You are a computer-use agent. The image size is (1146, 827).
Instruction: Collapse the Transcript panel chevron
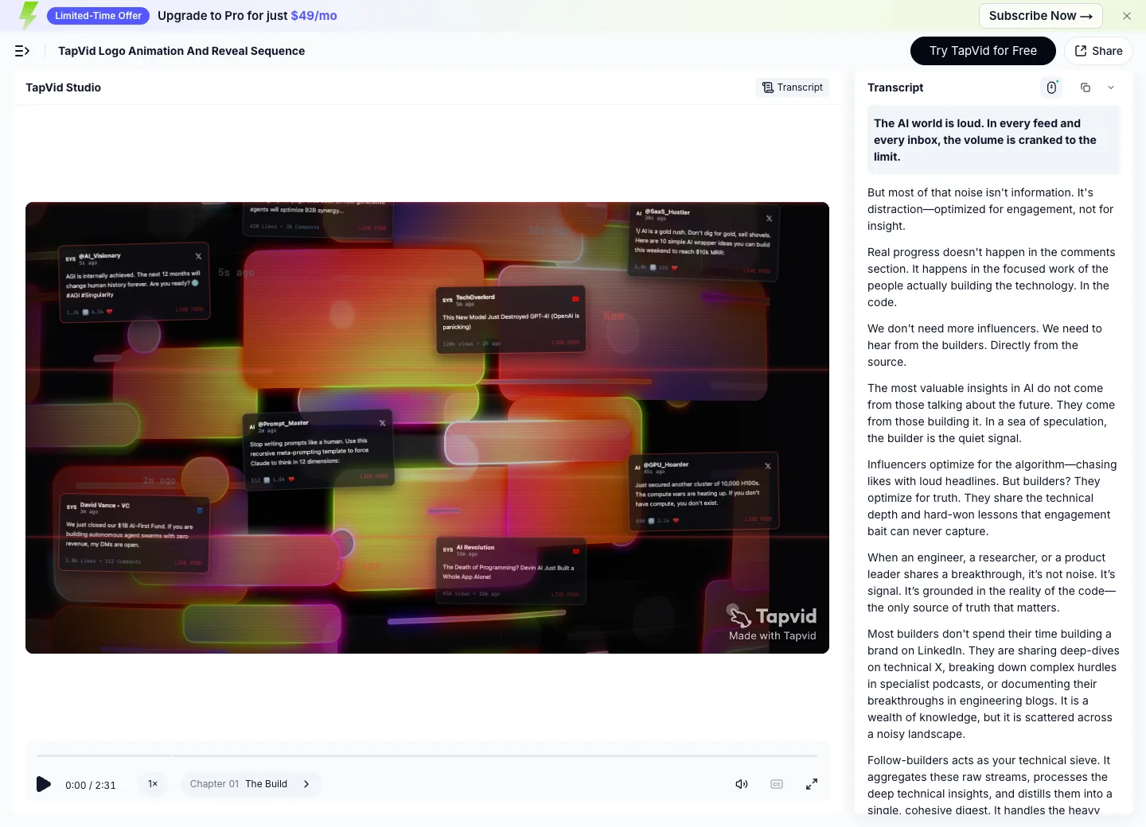1111,87
